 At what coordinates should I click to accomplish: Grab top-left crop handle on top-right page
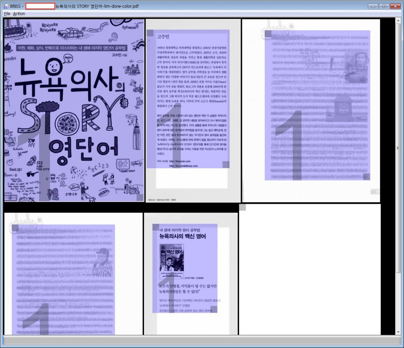tap(268, 34)
